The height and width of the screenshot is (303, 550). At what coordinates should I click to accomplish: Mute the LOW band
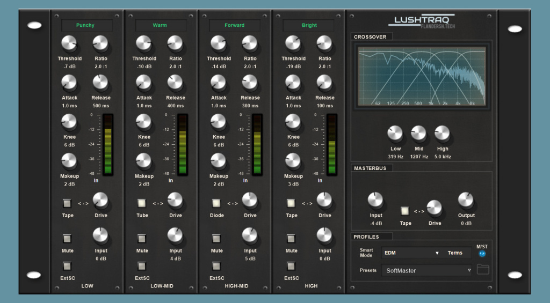coord(67,239)
